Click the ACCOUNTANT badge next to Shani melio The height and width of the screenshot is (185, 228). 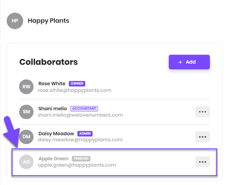coord(84,109)
